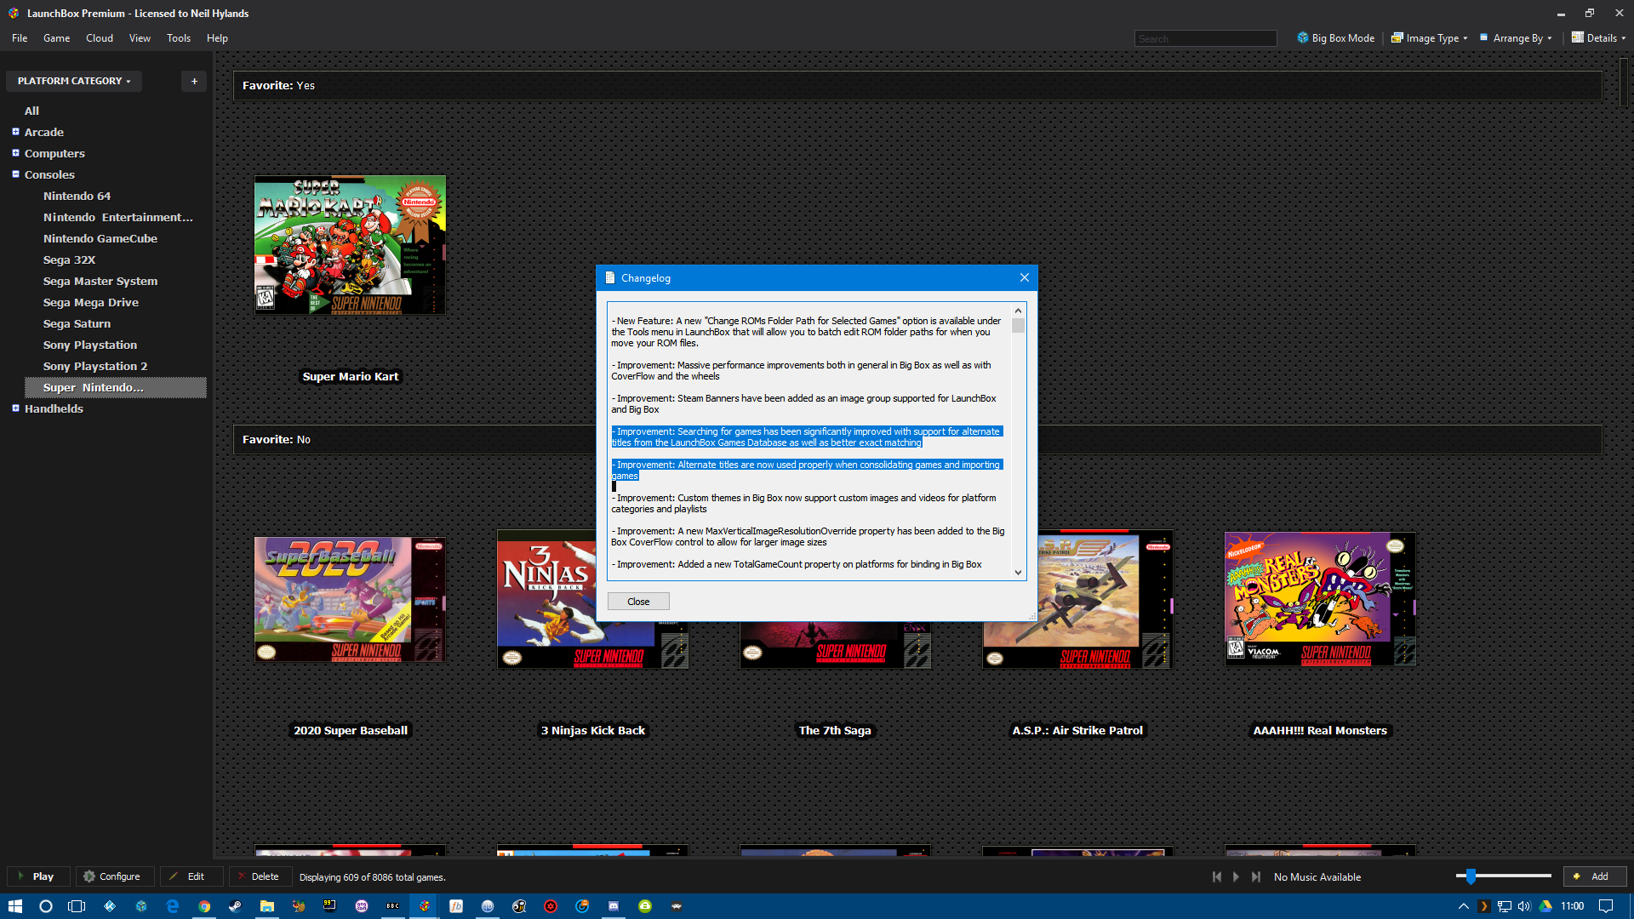Viewport: 1634px width, 919px height.
Task: Expand the Handhelds category
Action: [15, 408]
